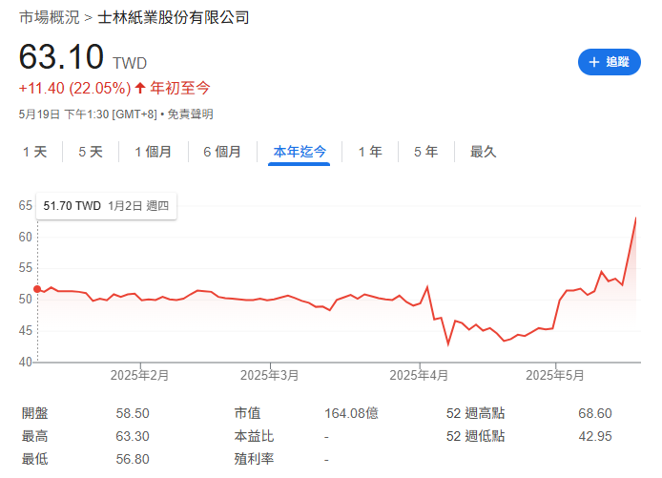The height and width of the screenshot is (478, 662).
Task: Click the 52 週低點 value 42.95
Action: point(595,436)
